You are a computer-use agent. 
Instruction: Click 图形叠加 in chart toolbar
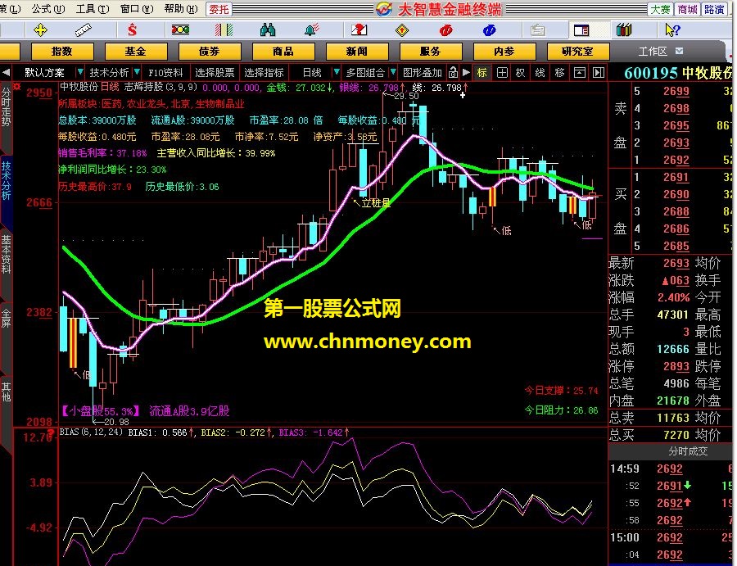[423, 72]
